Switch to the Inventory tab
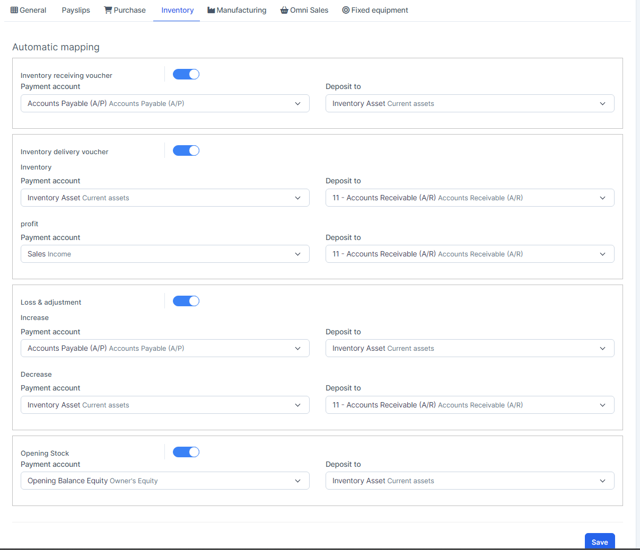 coord(177,10)
